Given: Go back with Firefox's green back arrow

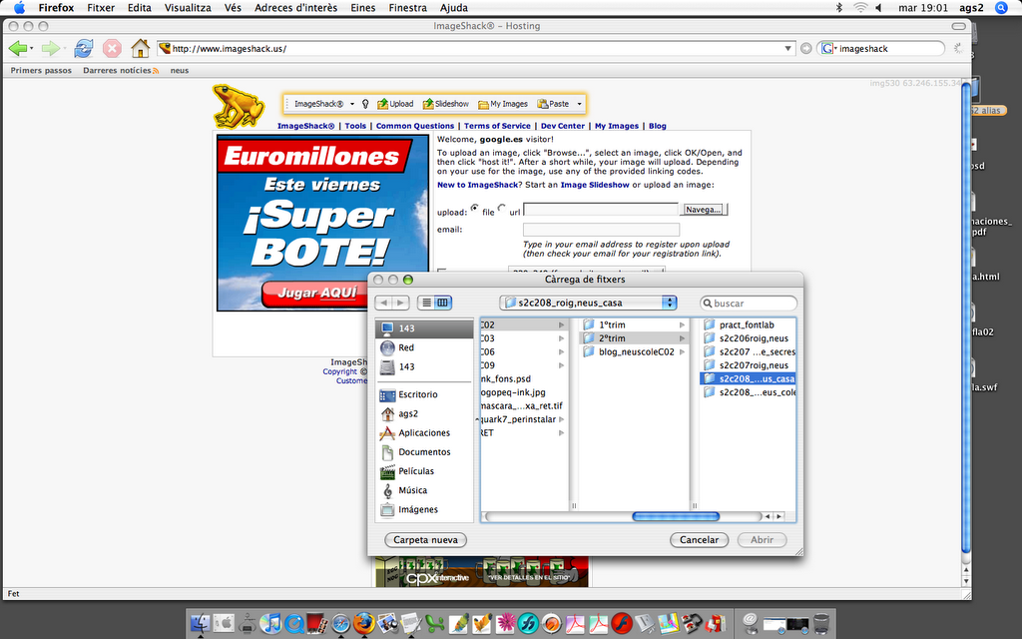Looking at the screenshot, I should [x=18, y=48].
